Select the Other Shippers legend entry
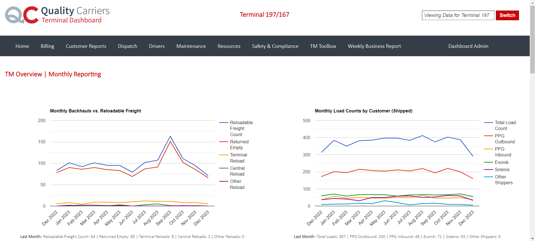 [x=499, y=180]
